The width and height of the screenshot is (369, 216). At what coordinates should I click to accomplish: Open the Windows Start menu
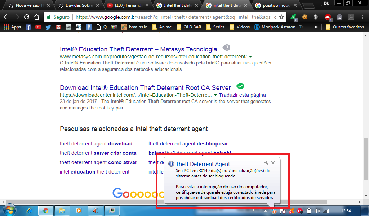pos(9,210)
